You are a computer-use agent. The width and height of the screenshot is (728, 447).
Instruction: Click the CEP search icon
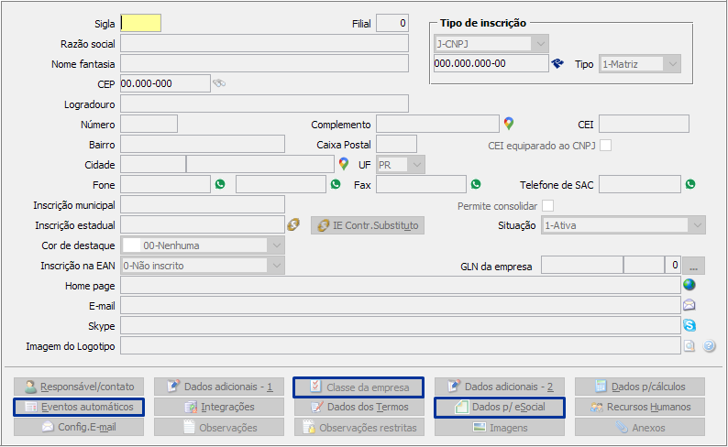(x=218, y=83)
